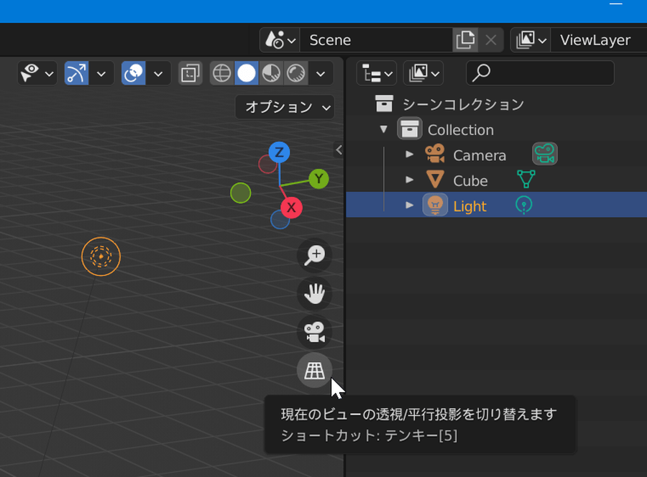The width and height of the screenshot is (647, 477).
Task: Click the orange Cube mesh icon
Action: [x=435, y=180]
